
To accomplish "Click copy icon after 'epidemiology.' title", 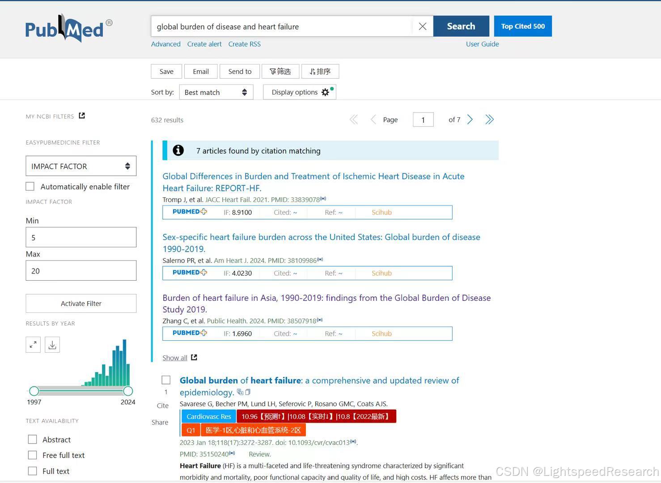I will click(248, 392).
